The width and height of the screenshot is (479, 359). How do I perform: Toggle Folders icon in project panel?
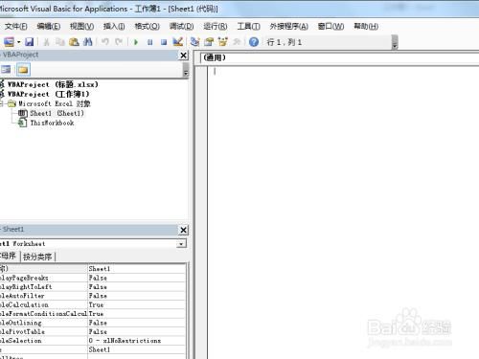pyautogui.click(x=23, y=69)
